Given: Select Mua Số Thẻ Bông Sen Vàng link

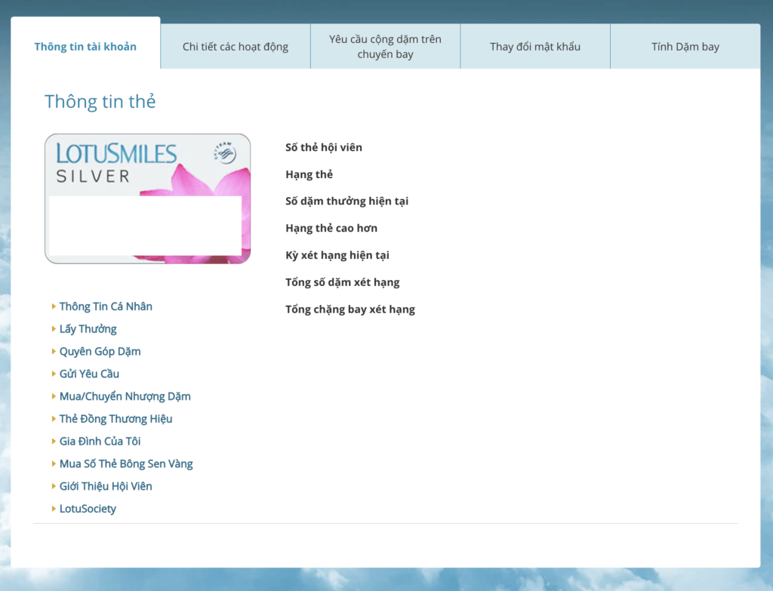Looking at the screenshot, I should coord(126,464).
